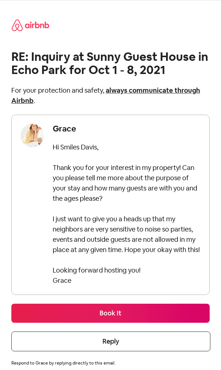Select the airbnb wordmark in the header
The height and width of the screenshot is (370, 221).
tap(38, 26)
